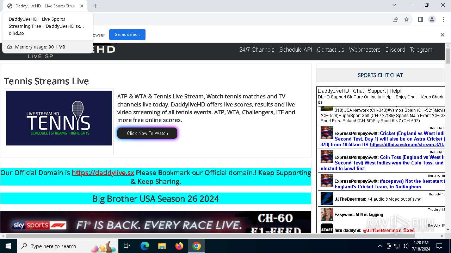Click the STAFF badge avatar for daddyhd
The width and height of the screenshot is (451, 253).
click(x=327, y=228)
